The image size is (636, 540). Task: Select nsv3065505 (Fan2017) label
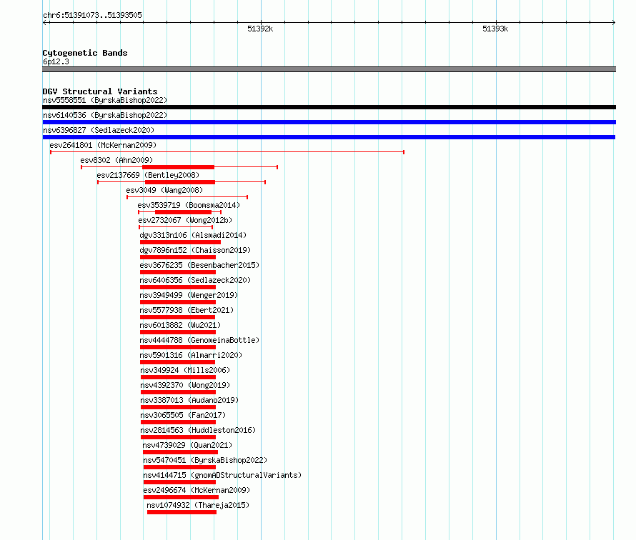(183, 415)
